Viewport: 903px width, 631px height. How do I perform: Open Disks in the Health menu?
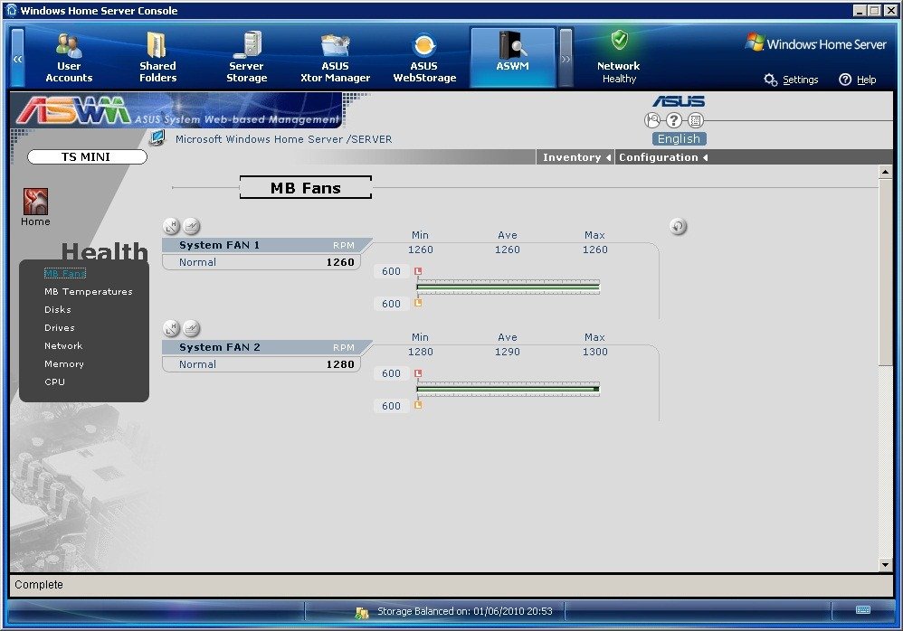coord(58,309)
